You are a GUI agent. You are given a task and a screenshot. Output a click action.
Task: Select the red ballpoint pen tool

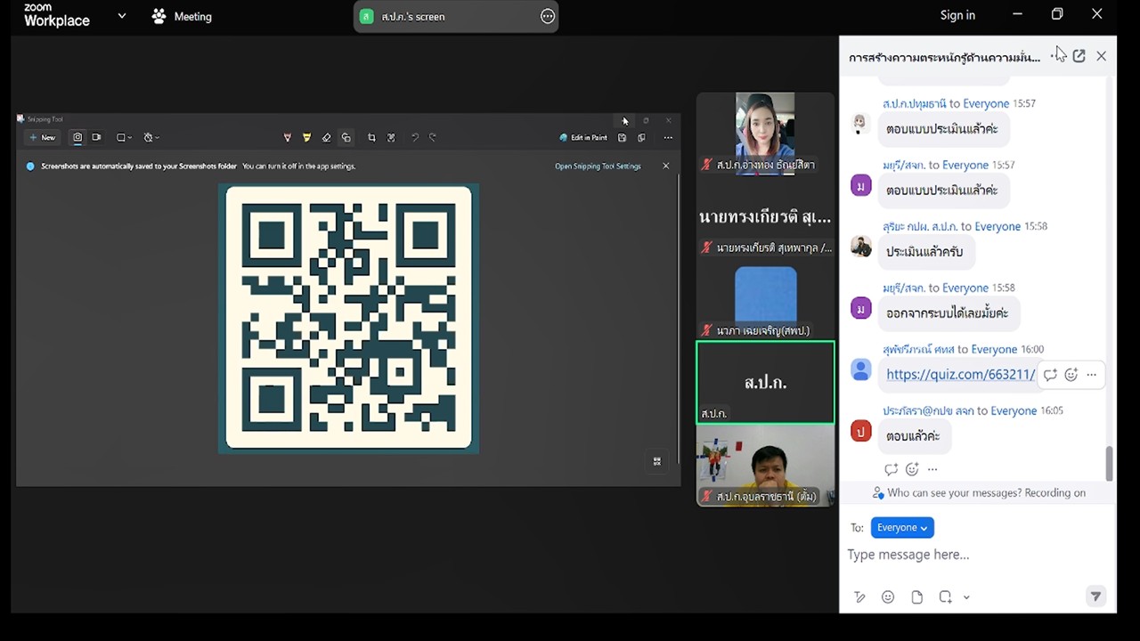click(x=287, y=137)
